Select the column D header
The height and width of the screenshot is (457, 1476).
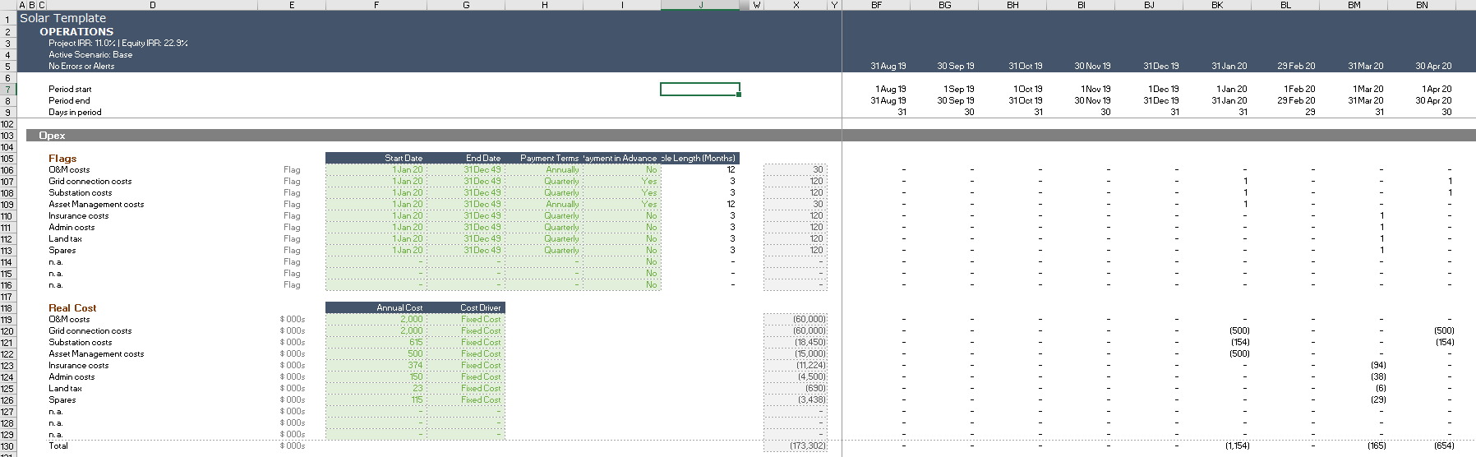pyautogui.click(x=152, y=5)
